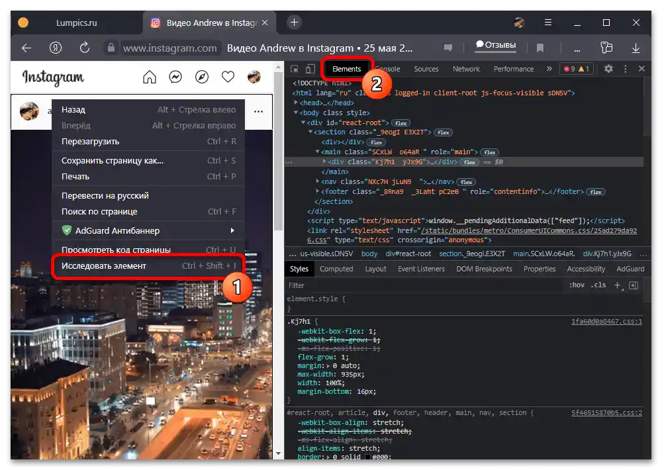This screenshot has height=470, width=662.
Task: Choose Перезагрузить in context menu
Action: 148,142
